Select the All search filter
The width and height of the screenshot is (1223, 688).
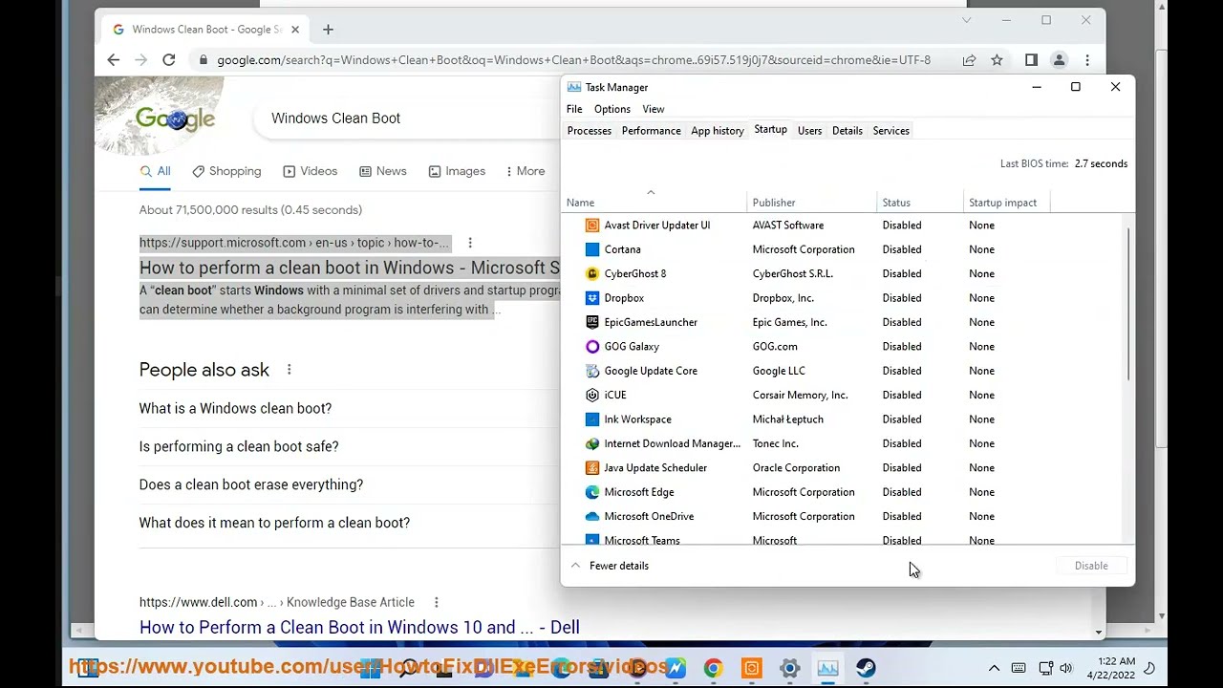pos(155,172)
